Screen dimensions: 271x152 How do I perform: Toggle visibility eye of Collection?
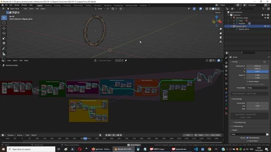coord(265,15)
